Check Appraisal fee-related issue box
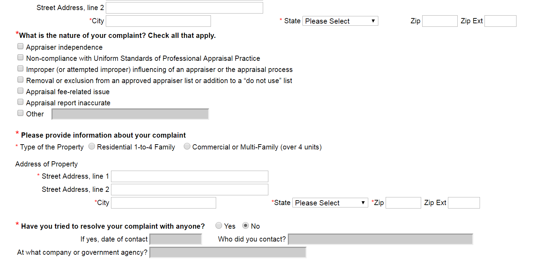 (21, 91)
